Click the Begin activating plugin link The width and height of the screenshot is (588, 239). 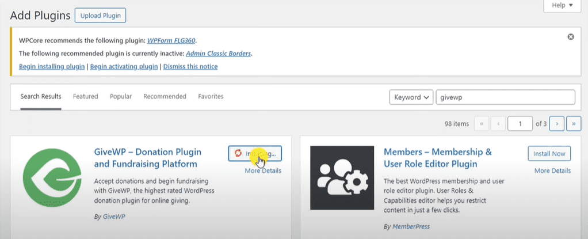pos(124,67)
